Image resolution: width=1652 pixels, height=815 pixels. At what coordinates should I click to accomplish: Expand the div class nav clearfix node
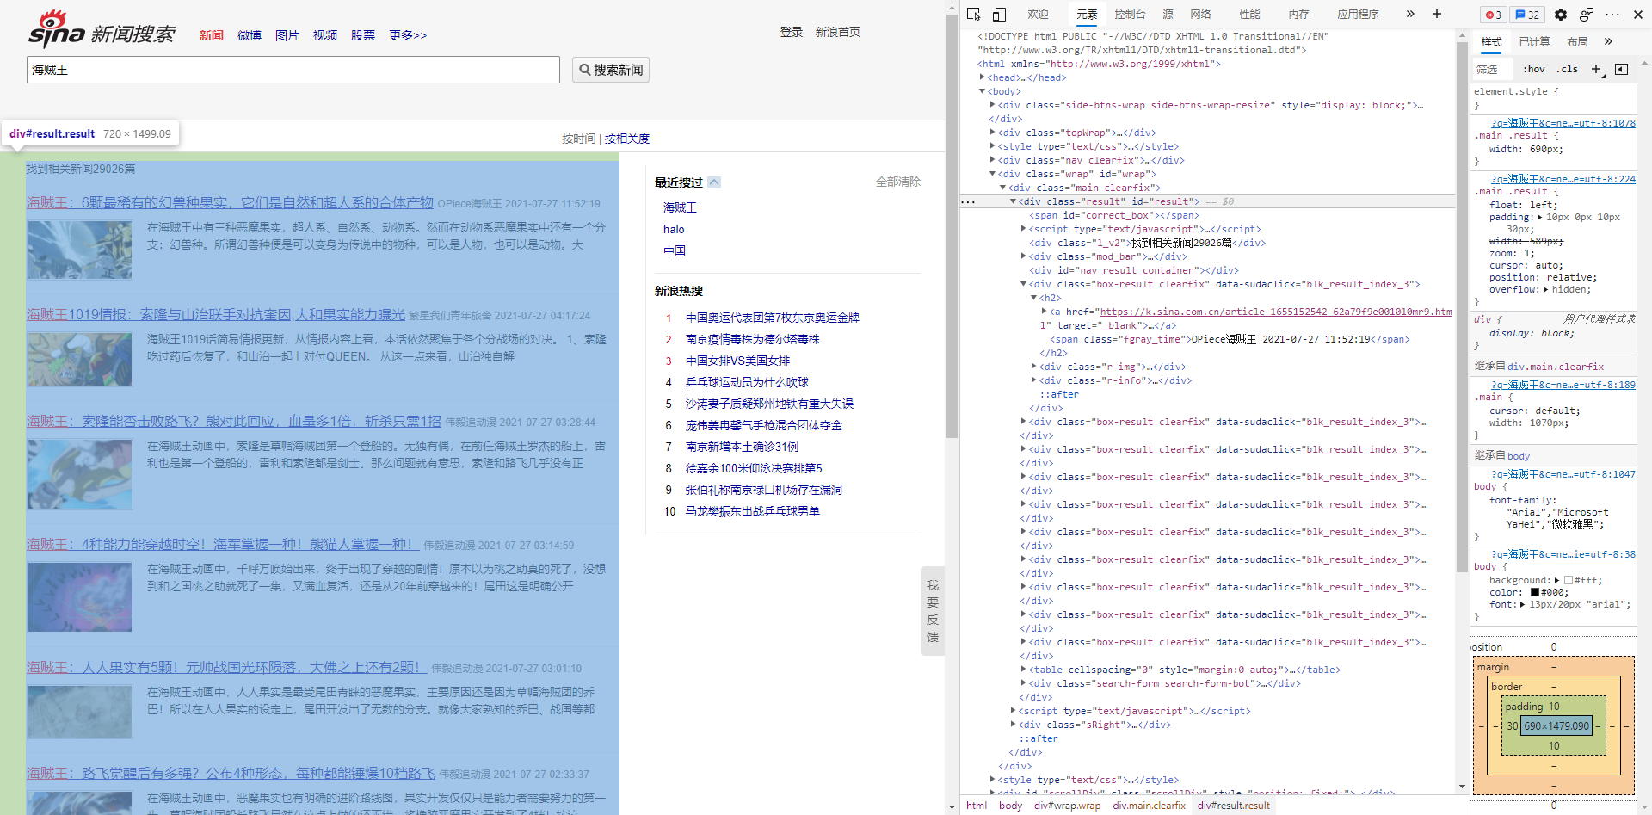tap(992, 160)
